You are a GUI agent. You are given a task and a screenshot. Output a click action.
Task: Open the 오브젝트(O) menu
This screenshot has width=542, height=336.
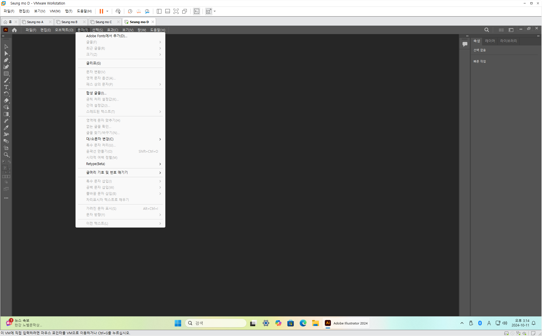click(x=64, y=30)
